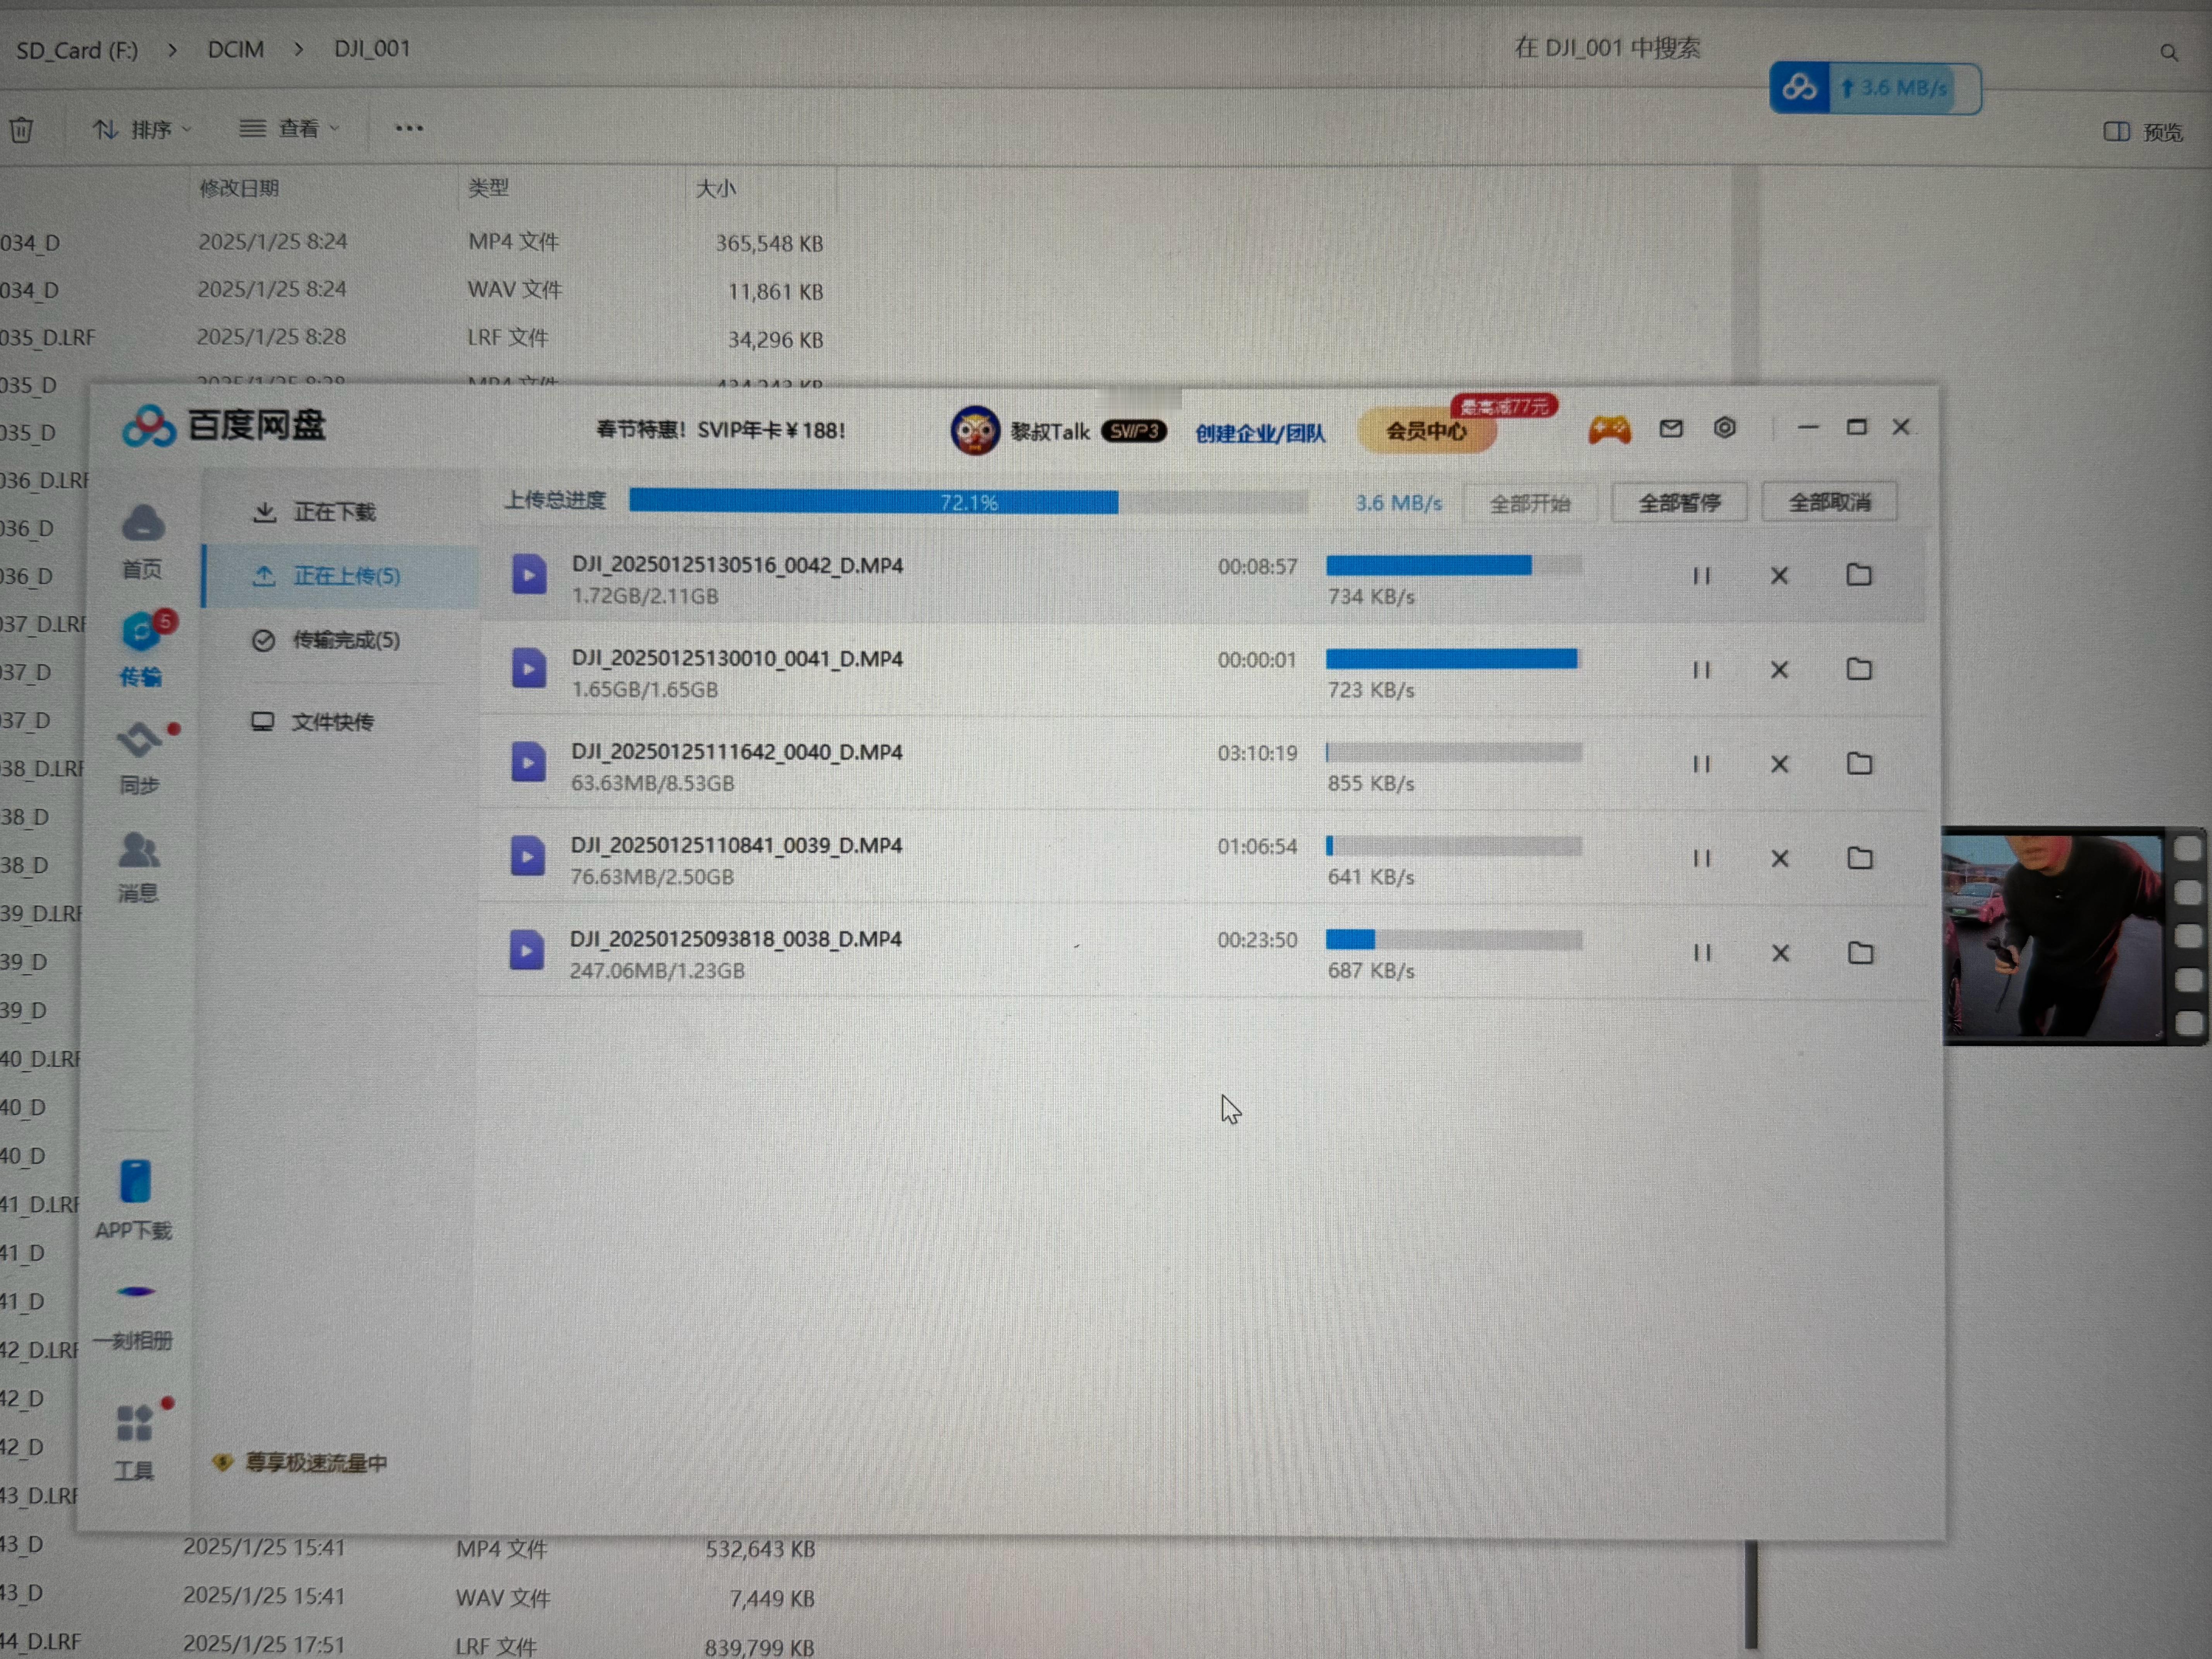
Task: Cancel upload of DJI_20250125130010_0041_D.MP4
Action: click(x=1779, y=670)
